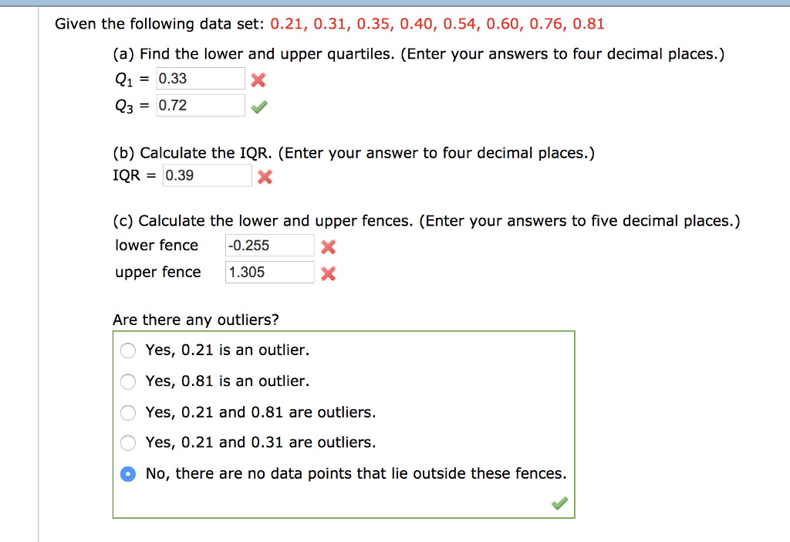
Task: Click the lower fence field showing -0.255
Action: [x=268, y=245]
